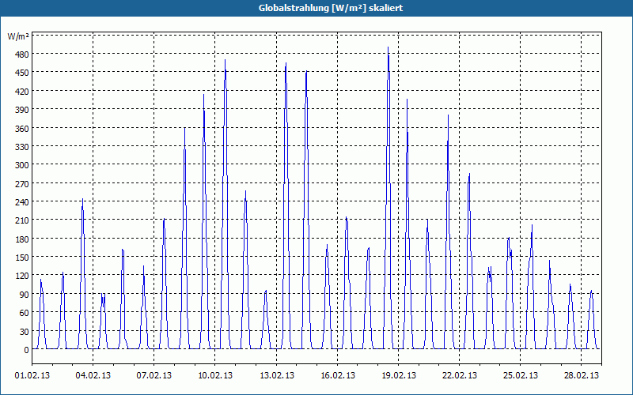Click the 60 y-axis value
Image resolution: width=633 pixels, height=395 pixels.
tap(24, 313)
